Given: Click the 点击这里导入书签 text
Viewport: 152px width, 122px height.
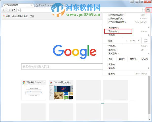Looking at the screenshot, I should point(20,16).
